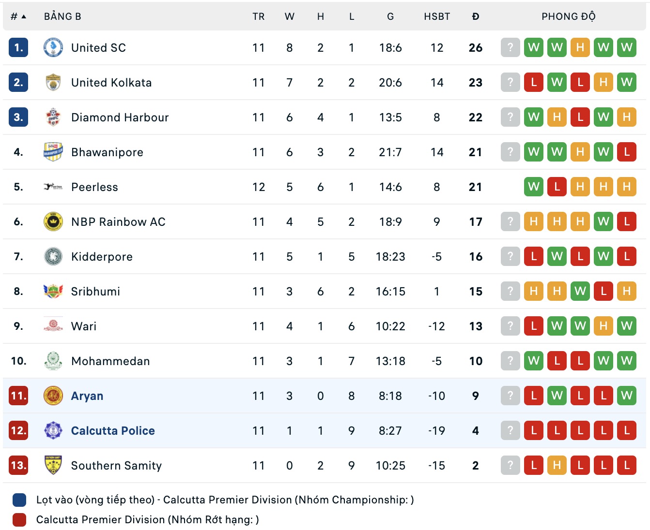Open the Aryan team link
Viewport: 650px width, 530px height.
point(87,396)
